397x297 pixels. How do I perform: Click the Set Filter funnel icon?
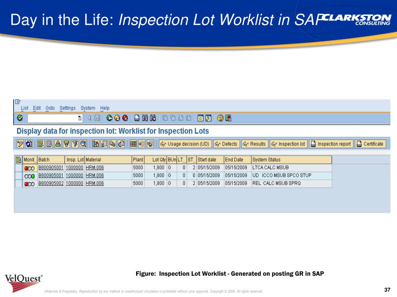tap(75, 144)
